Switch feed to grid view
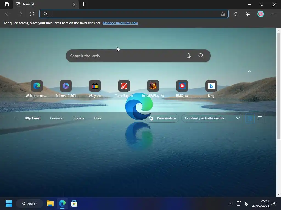281x210 pixels. click(x=250, y=118)
